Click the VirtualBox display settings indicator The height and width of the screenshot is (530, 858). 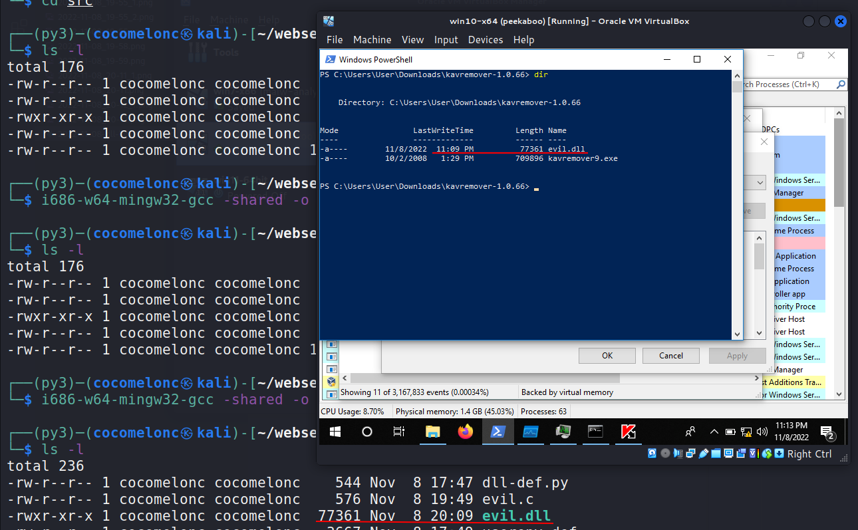click(729, 454)
